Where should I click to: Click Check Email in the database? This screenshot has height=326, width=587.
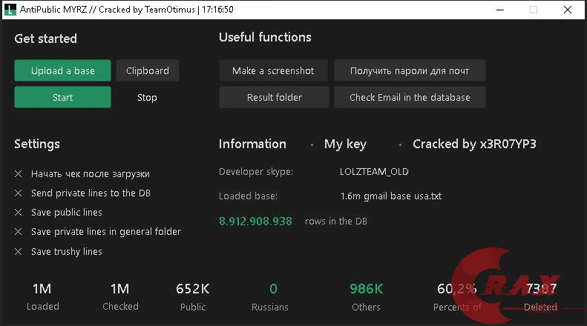coord(410,97)
